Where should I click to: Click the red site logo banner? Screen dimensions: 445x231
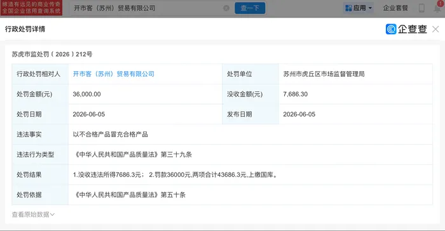point(31,8)
